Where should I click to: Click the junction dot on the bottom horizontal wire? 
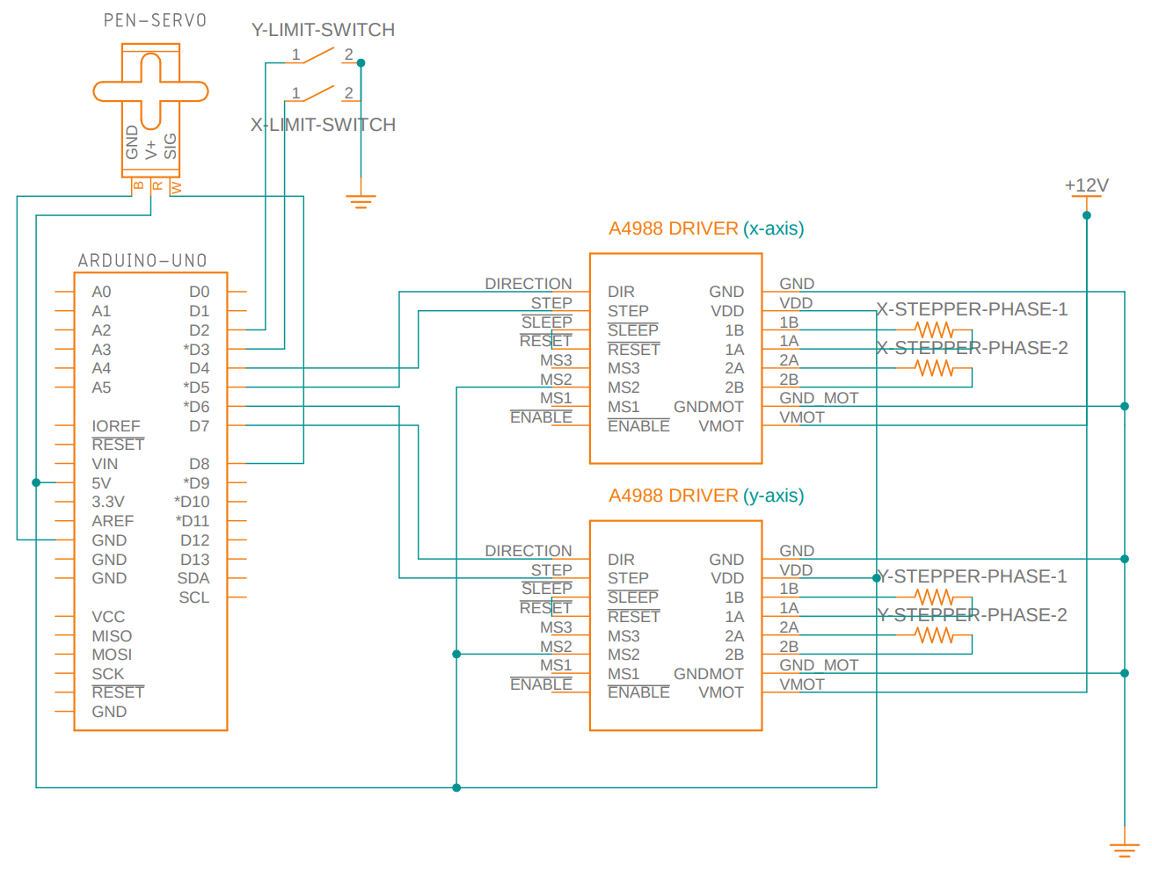(456, 787)
